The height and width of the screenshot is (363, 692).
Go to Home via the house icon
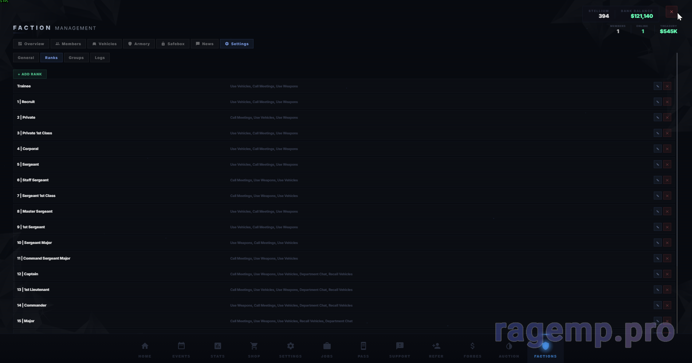pyautogui.click(x=145, y=346)
